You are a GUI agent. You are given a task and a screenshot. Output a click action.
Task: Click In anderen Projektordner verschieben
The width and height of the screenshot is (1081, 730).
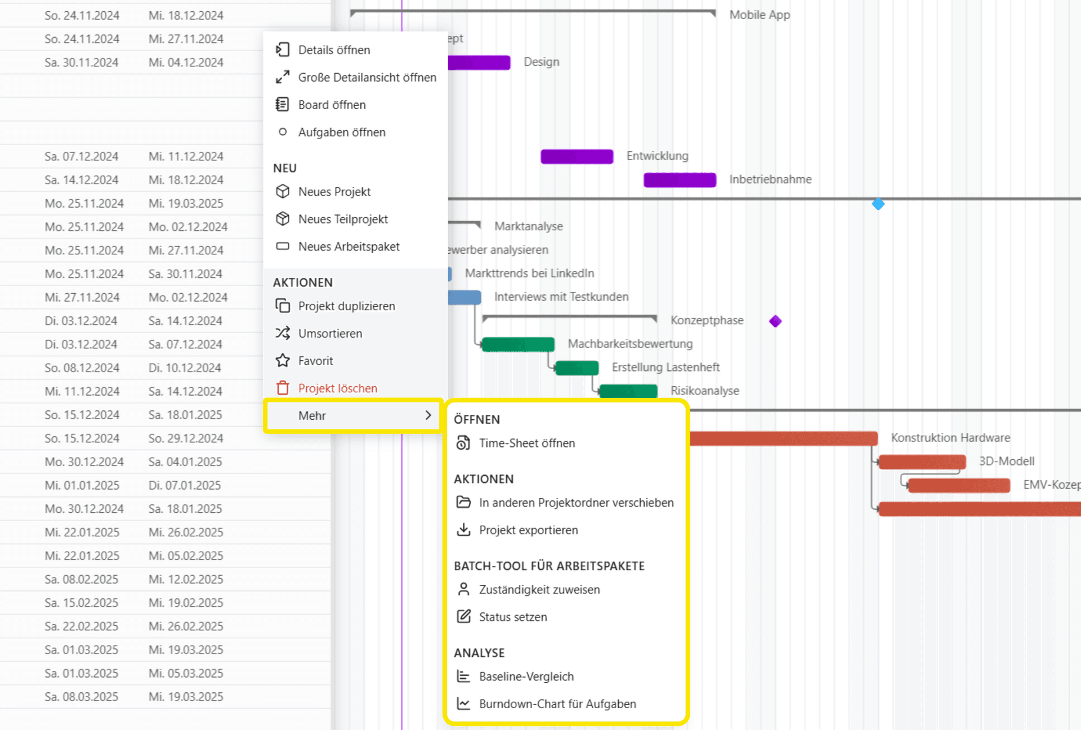(576, 503)
